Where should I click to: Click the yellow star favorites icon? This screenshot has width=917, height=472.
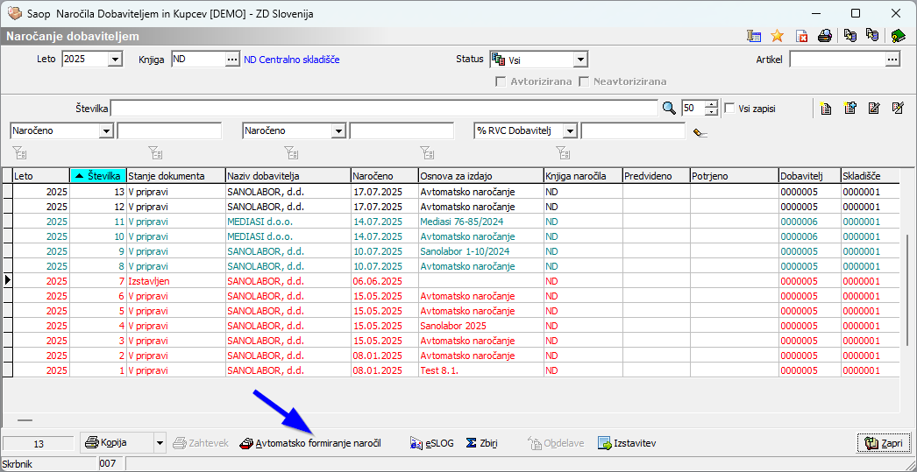pos(777,36)
